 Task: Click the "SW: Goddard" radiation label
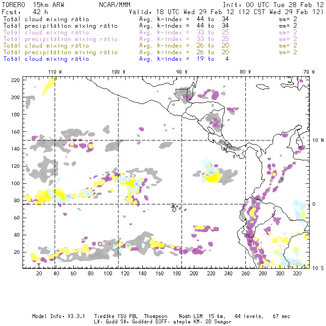(136, 322)
